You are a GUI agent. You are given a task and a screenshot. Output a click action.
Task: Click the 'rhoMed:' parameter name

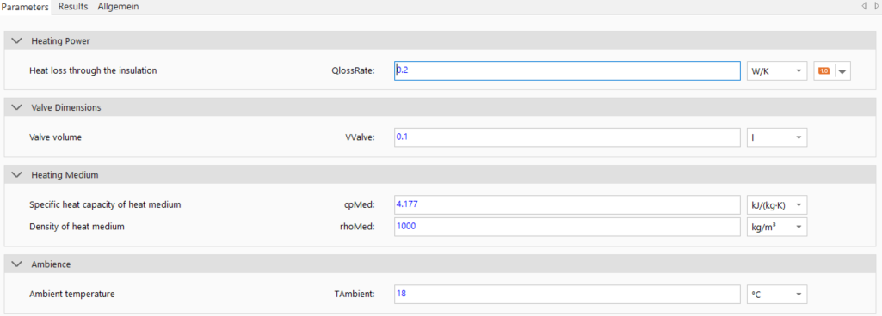click(358, 227)
